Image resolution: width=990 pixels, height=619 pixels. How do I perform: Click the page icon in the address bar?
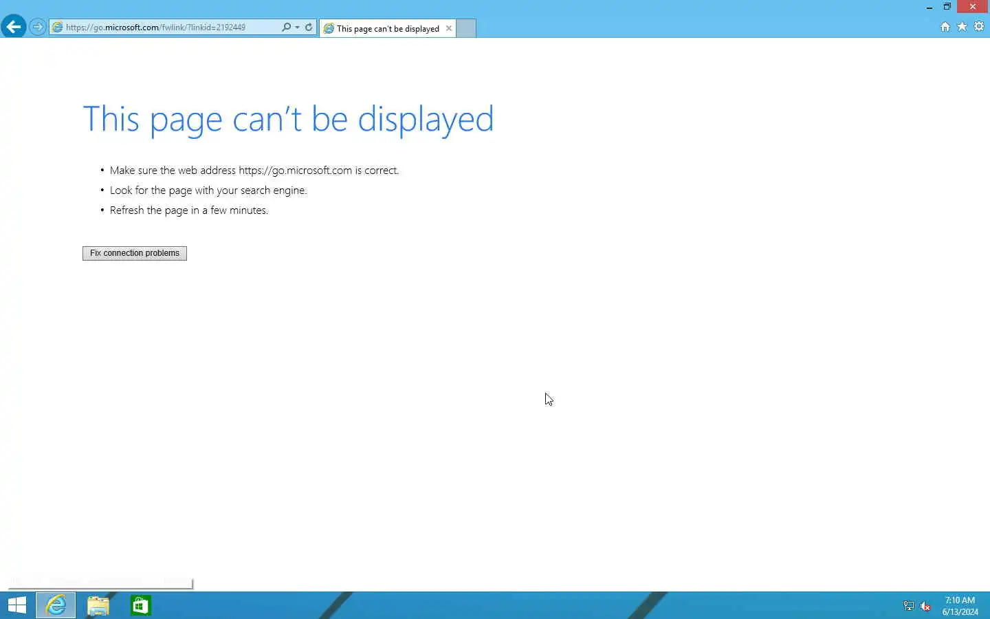(58, 28)
